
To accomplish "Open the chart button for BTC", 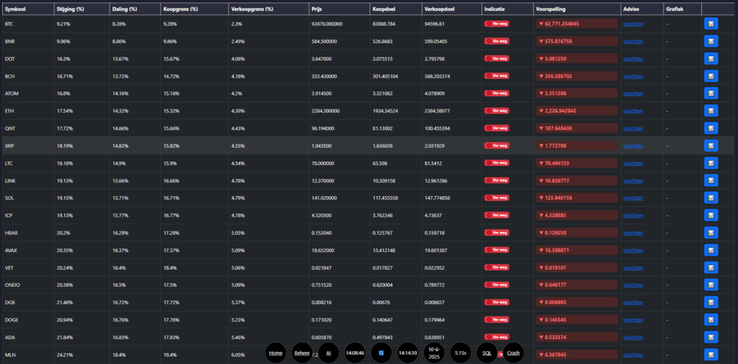I will click(711, 24).
